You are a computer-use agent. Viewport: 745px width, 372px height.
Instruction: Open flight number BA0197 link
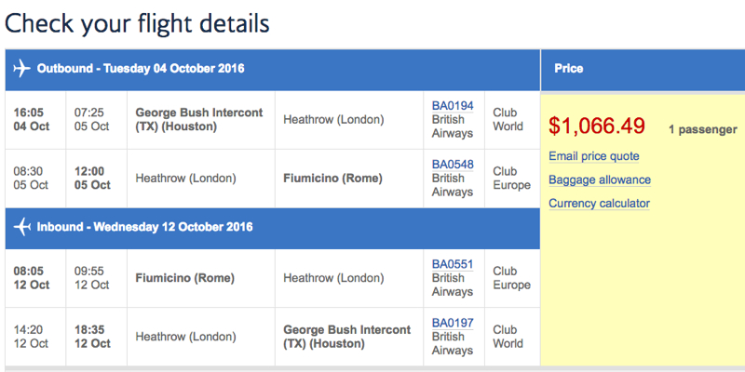click(x=453, y=323)
